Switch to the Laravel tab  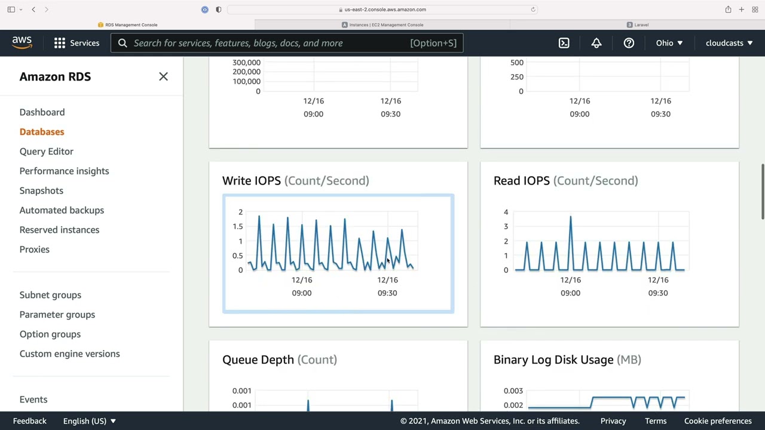[x=638, y=24]
